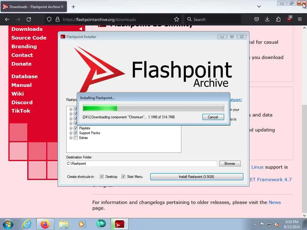Select the Playlists tree row label

tap(85, 128)
